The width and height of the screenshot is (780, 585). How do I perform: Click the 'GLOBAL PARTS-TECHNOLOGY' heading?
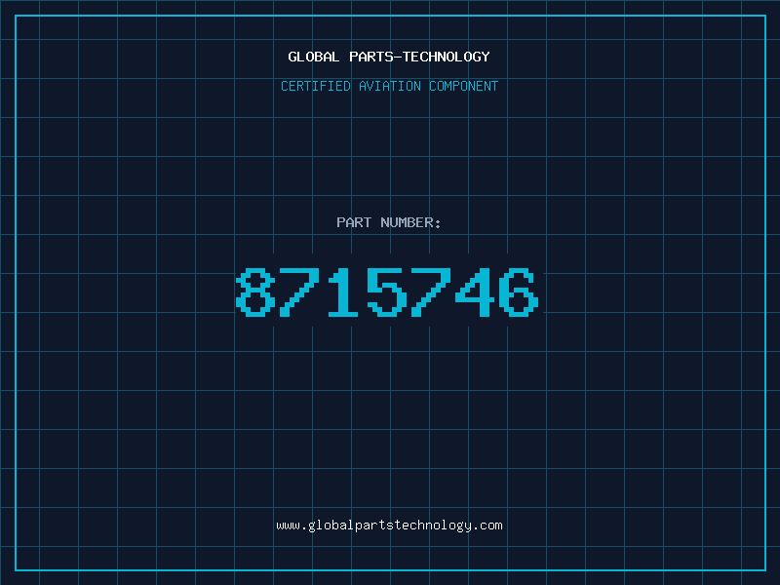[x=389, y=57]
